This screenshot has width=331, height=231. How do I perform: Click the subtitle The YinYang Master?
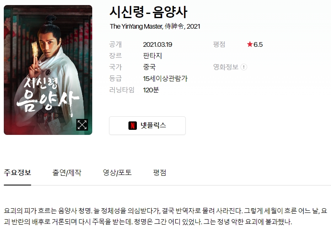tap(136, 27)
